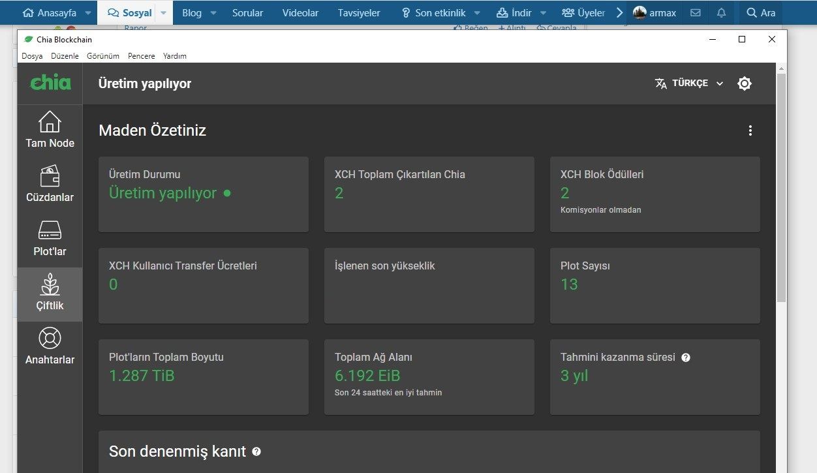The width and height of the screenshot is (817, 473).
Task: Open the Yardım menu
Action: coord(175,56)
